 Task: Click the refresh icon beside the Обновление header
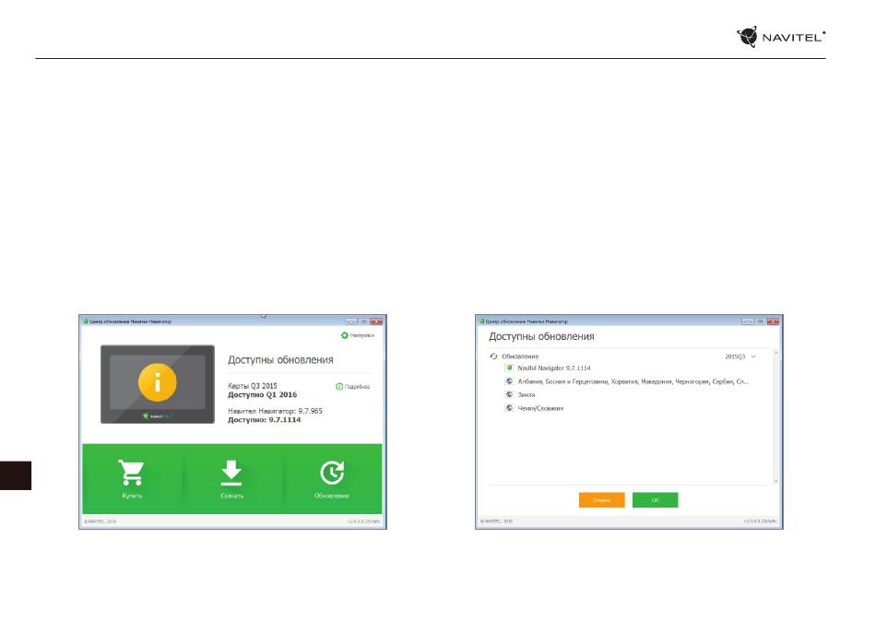(x=493, y=356)
